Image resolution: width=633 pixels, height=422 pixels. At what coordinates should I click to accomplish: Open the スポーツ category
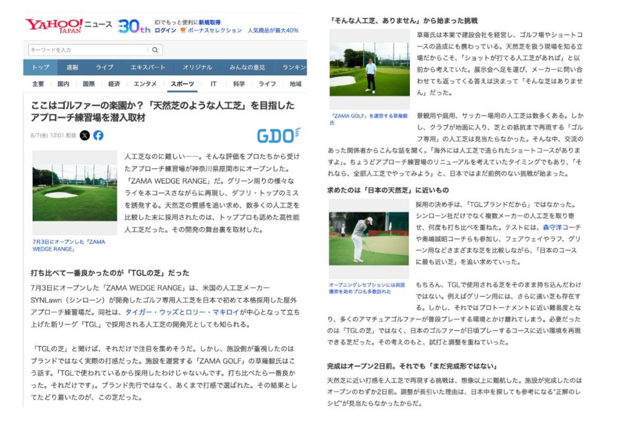pyautogui.click(x=182, y=84)
